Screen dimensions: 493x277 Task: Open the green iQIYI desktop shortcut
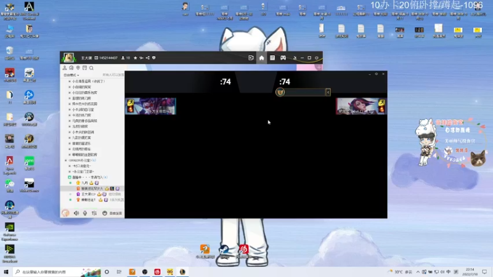point(29,163)
